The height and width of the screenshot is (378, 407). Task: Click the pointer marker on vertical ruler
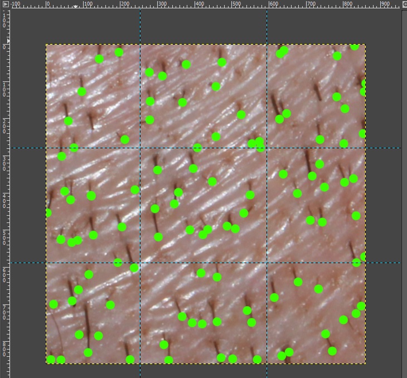pyautogui.click(x=8, y=41)
